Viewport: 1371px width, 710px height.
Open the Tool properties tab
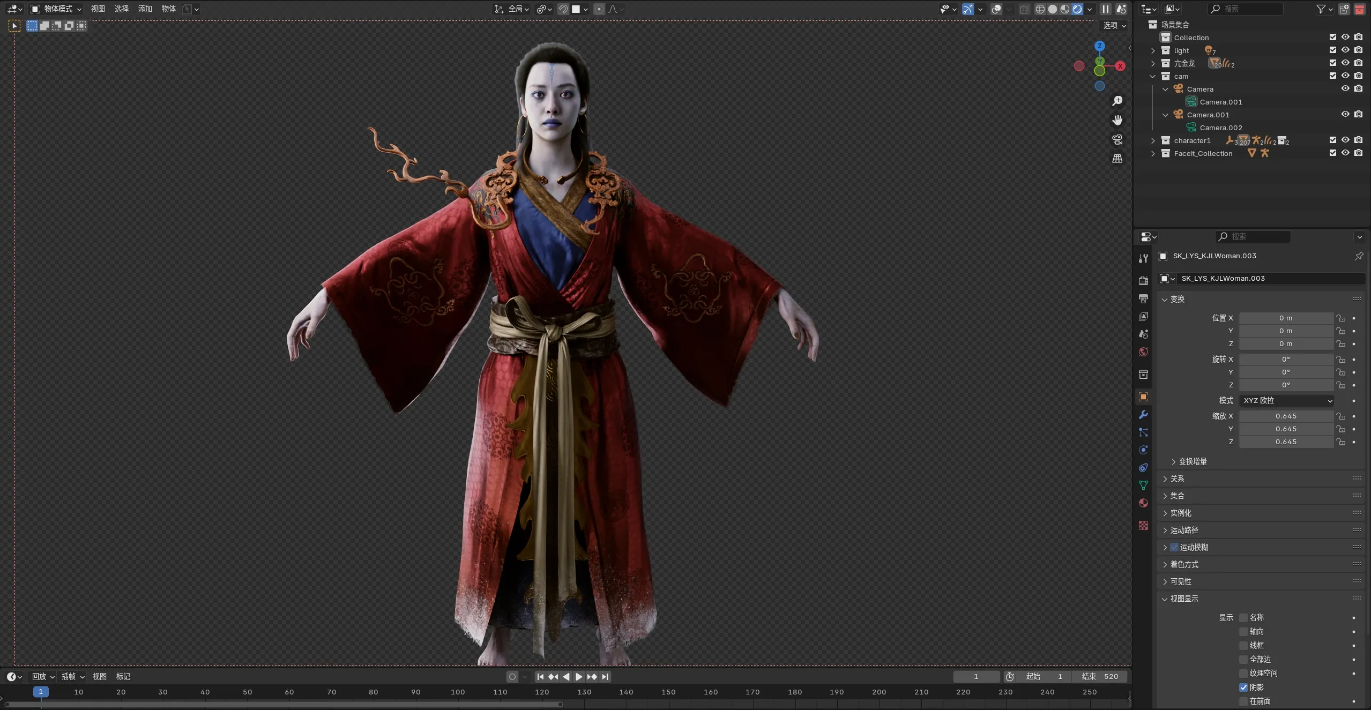[x=1143, y=258]
